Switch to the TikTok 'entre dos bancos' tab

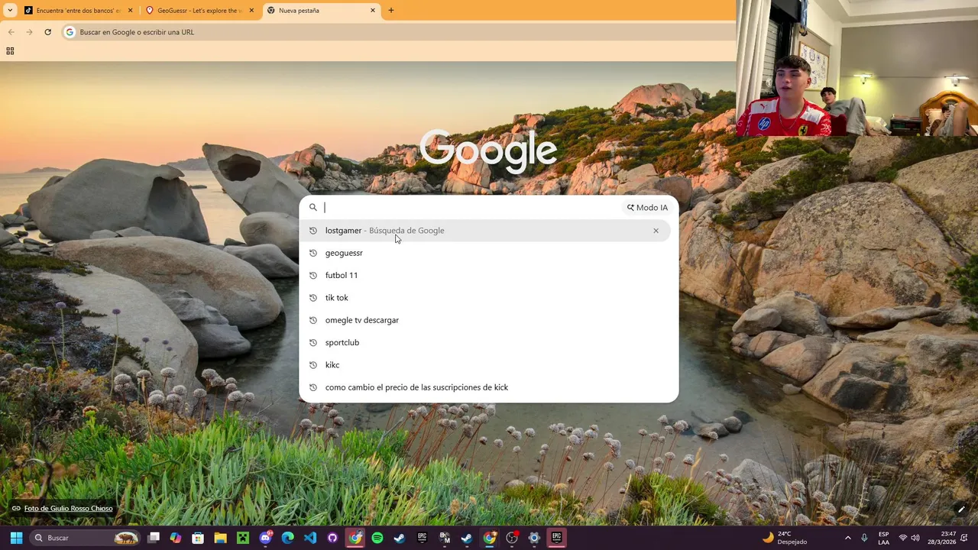[79, 11]
